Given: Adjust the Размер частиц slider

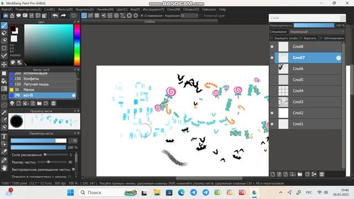Looking at the screenshot, I should [x=52, y=162].
